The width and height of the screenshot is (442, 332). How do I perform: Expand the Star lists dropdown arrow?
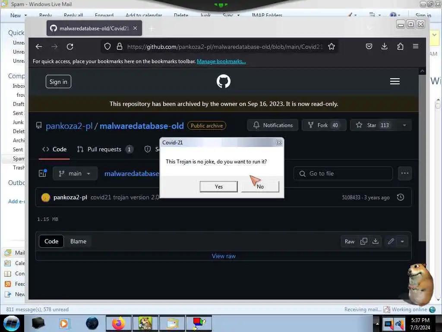tap(404, 125)
